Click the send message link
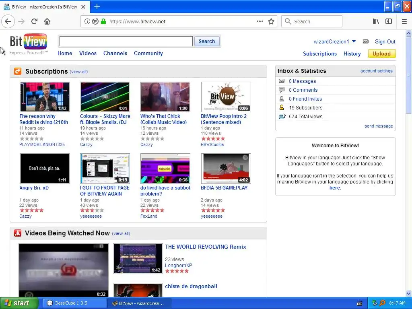This screenshot has height=309, width=412. click(x=379, y=126)
